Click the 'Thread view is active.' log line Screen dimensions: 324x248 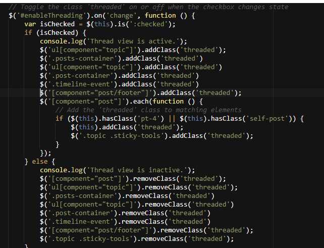[x=114, y=41]
